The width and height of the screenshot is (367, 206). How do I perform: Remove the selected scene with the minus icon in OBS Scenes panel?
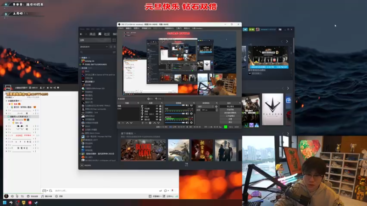click(122, 123)
